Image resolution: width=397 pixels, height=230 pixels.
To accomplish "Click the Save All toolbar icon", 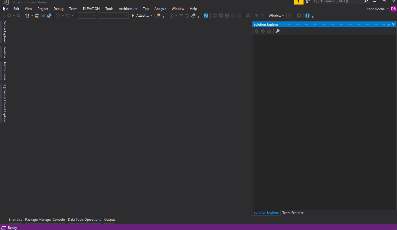I will [x=49, y=16].
